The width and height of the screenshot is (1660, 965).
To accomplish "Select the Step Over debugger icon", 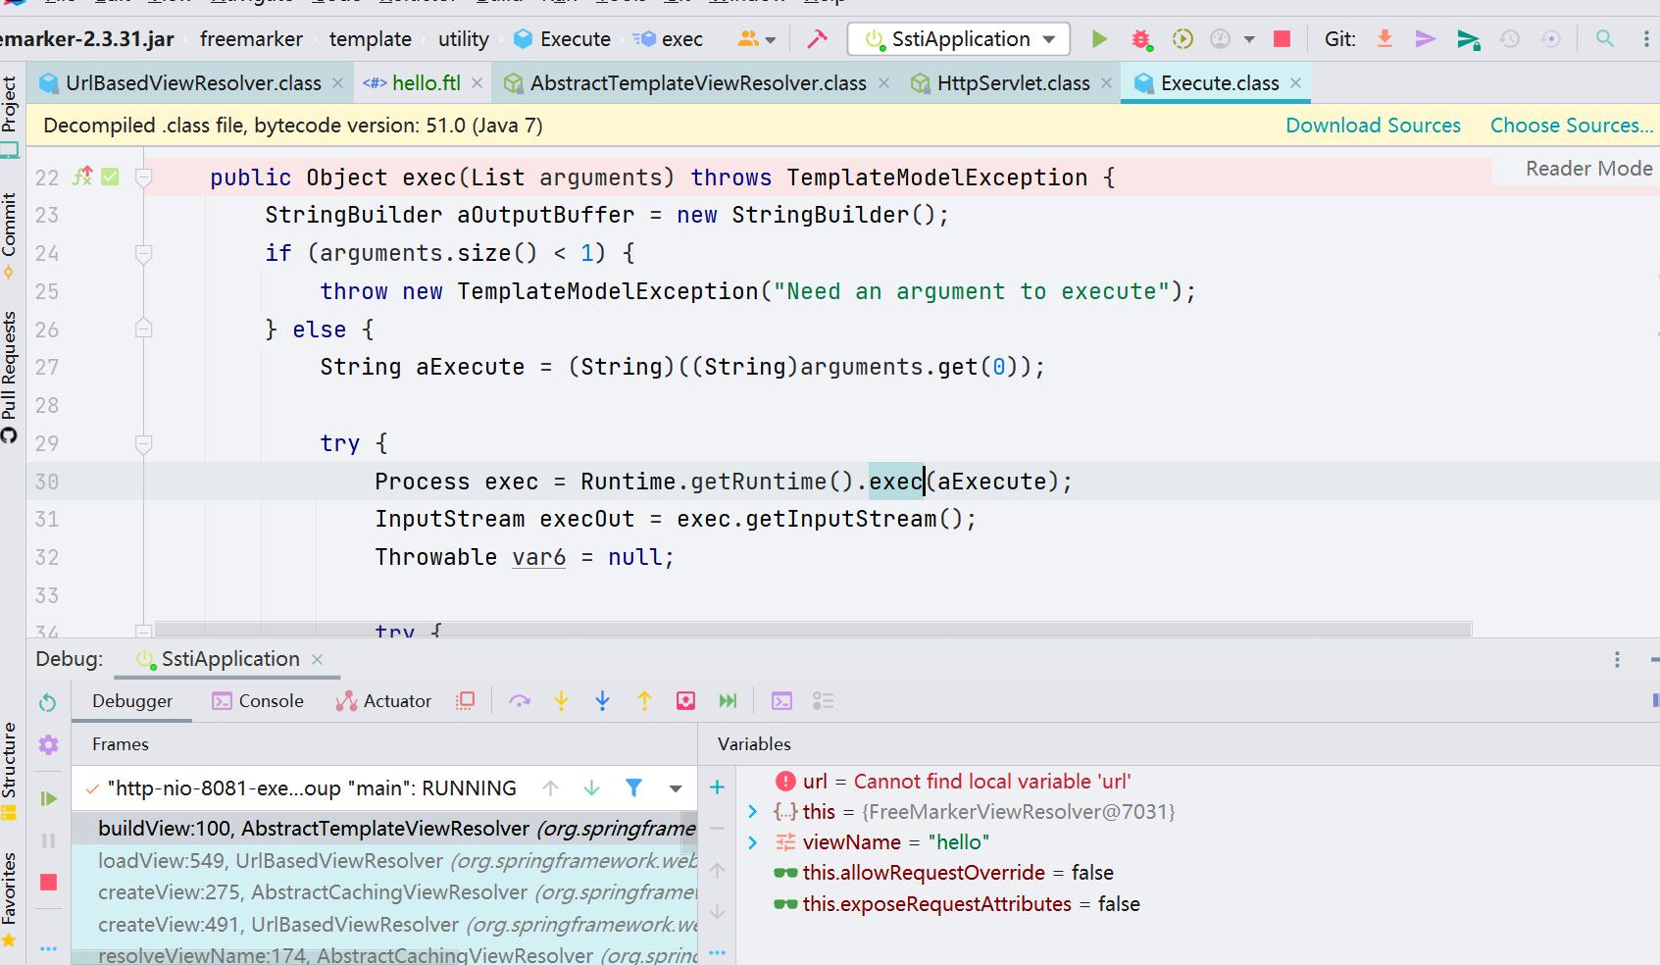I will (x=519, y=700).
